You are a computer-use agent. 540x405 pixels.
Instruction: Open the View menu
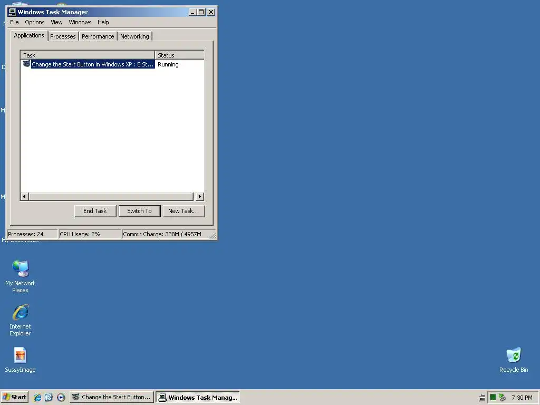pos(56,22)
